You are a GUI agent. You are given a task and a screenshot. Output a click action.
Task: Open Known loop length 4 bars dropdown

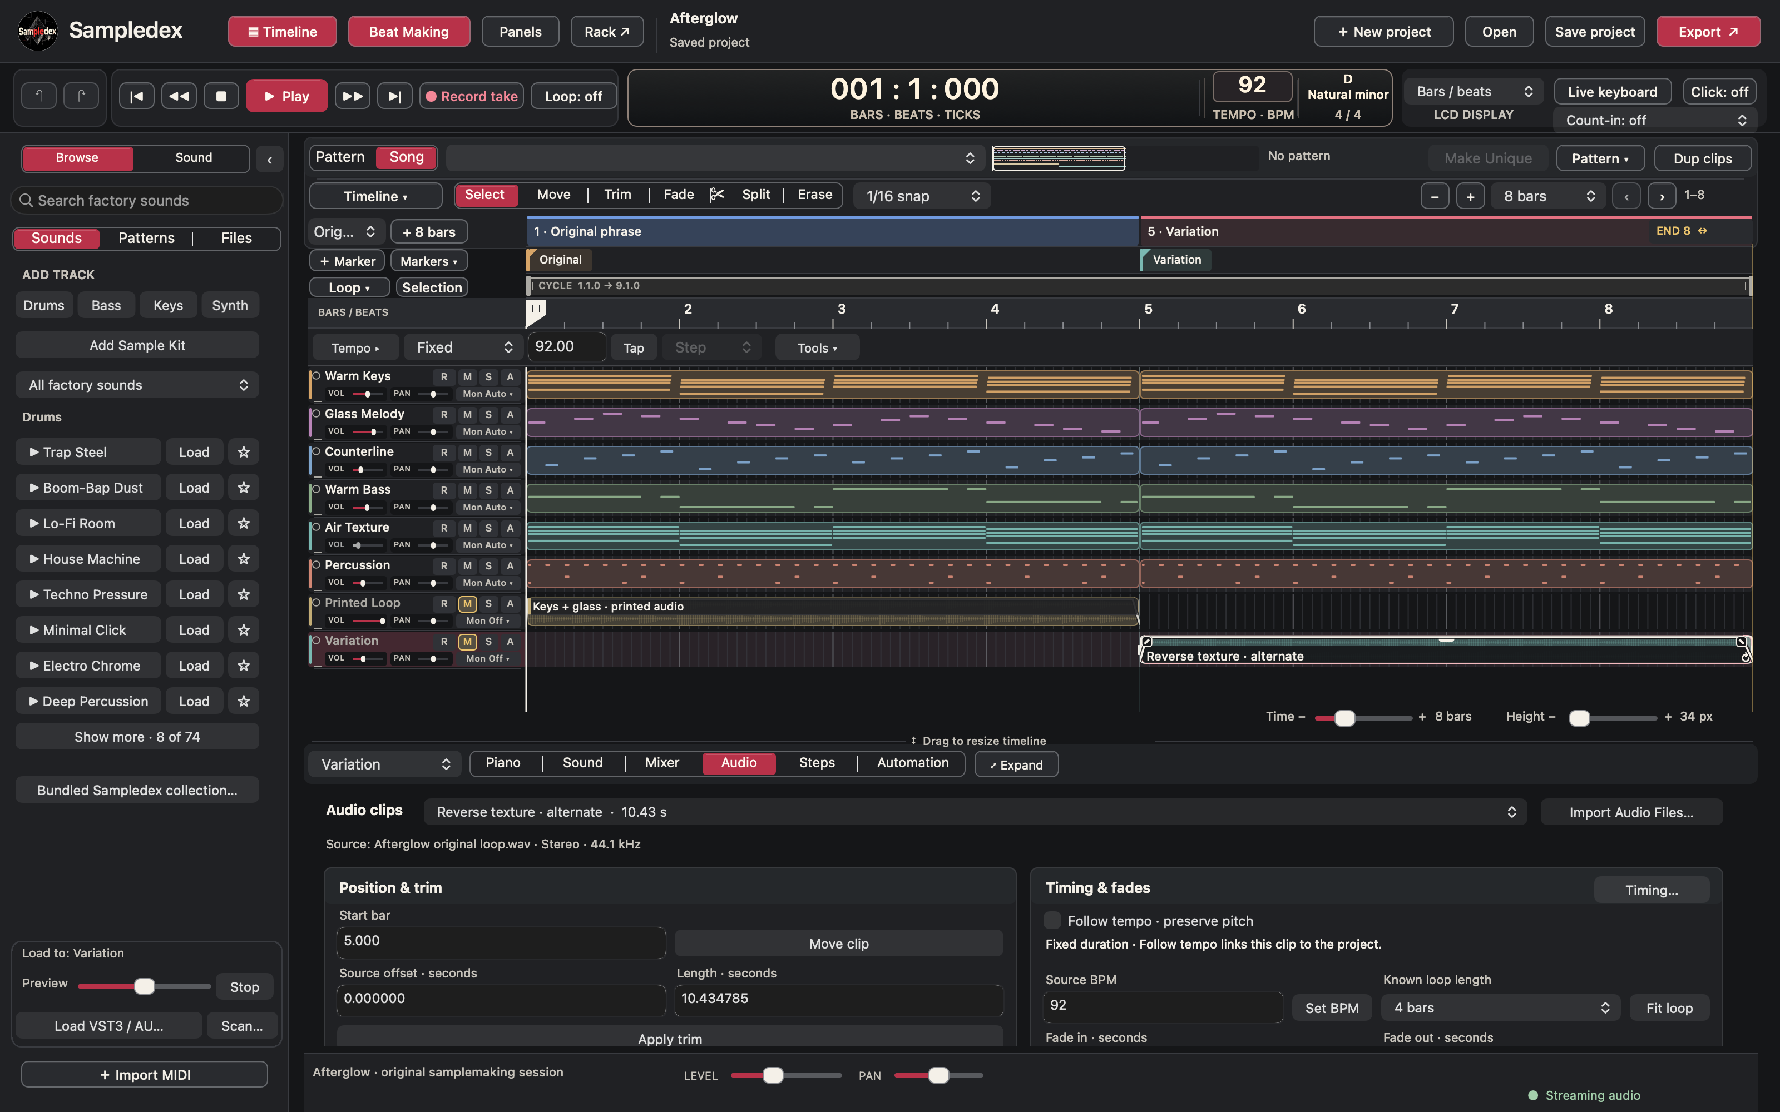tap(1501, 1007)
